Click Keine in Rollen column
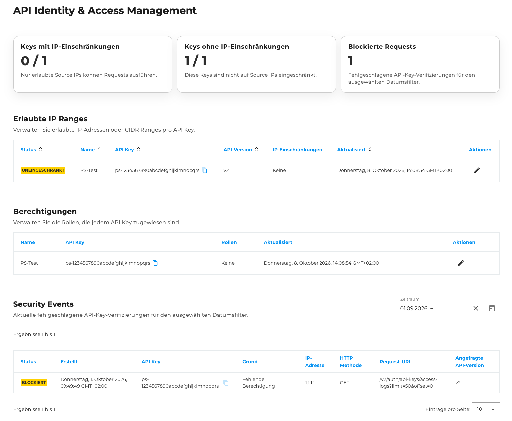Viewport: 512px width, 421px height. click(228, 263)
